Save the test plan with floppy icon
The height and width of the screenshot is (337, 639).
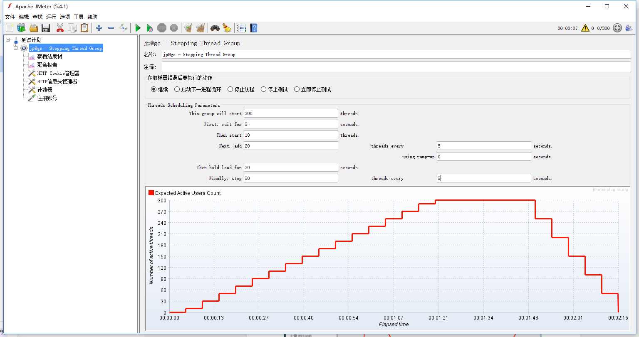click(x=46, y=28)
